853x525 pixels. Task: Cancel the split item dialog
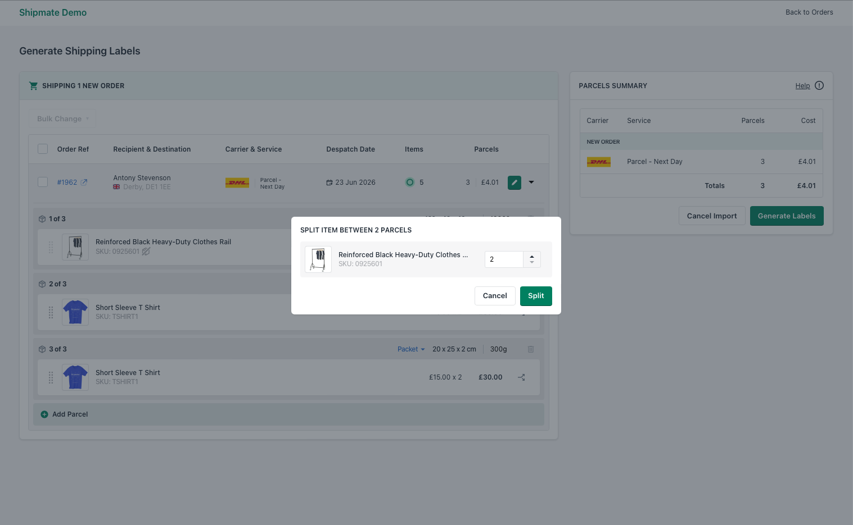(495, 296)
